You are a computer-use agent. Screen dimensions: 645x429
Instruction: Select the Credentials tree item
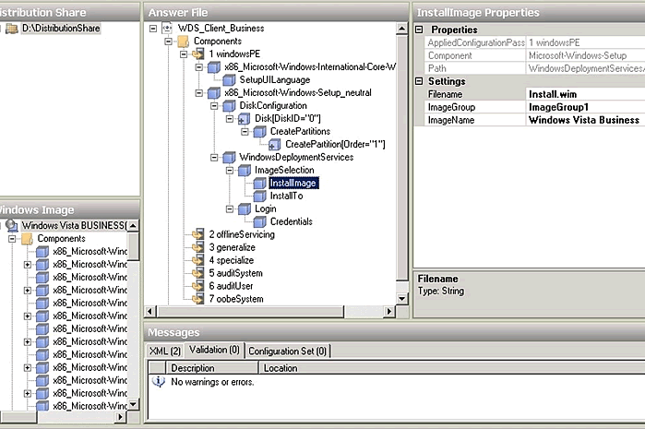[292, 221]
